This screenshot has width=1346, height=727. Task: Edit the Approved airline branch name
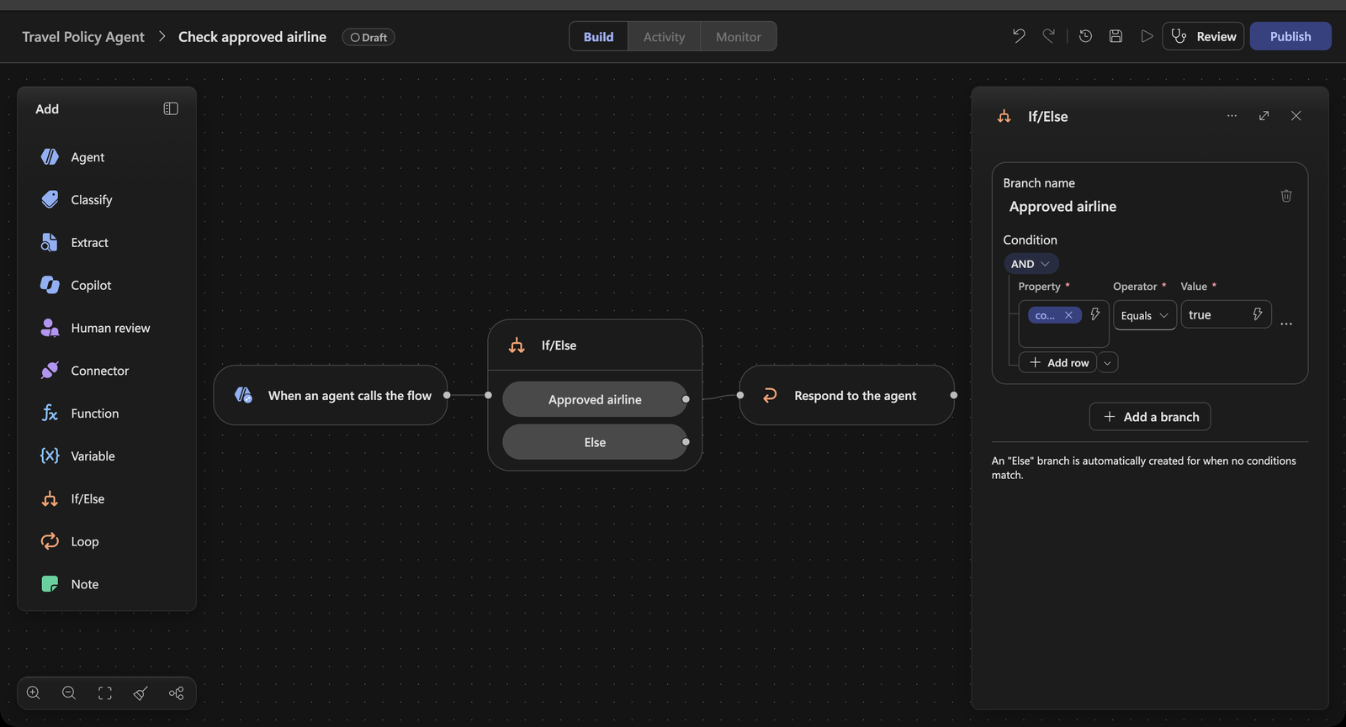pyautogui.click(x=1063, y=207)
